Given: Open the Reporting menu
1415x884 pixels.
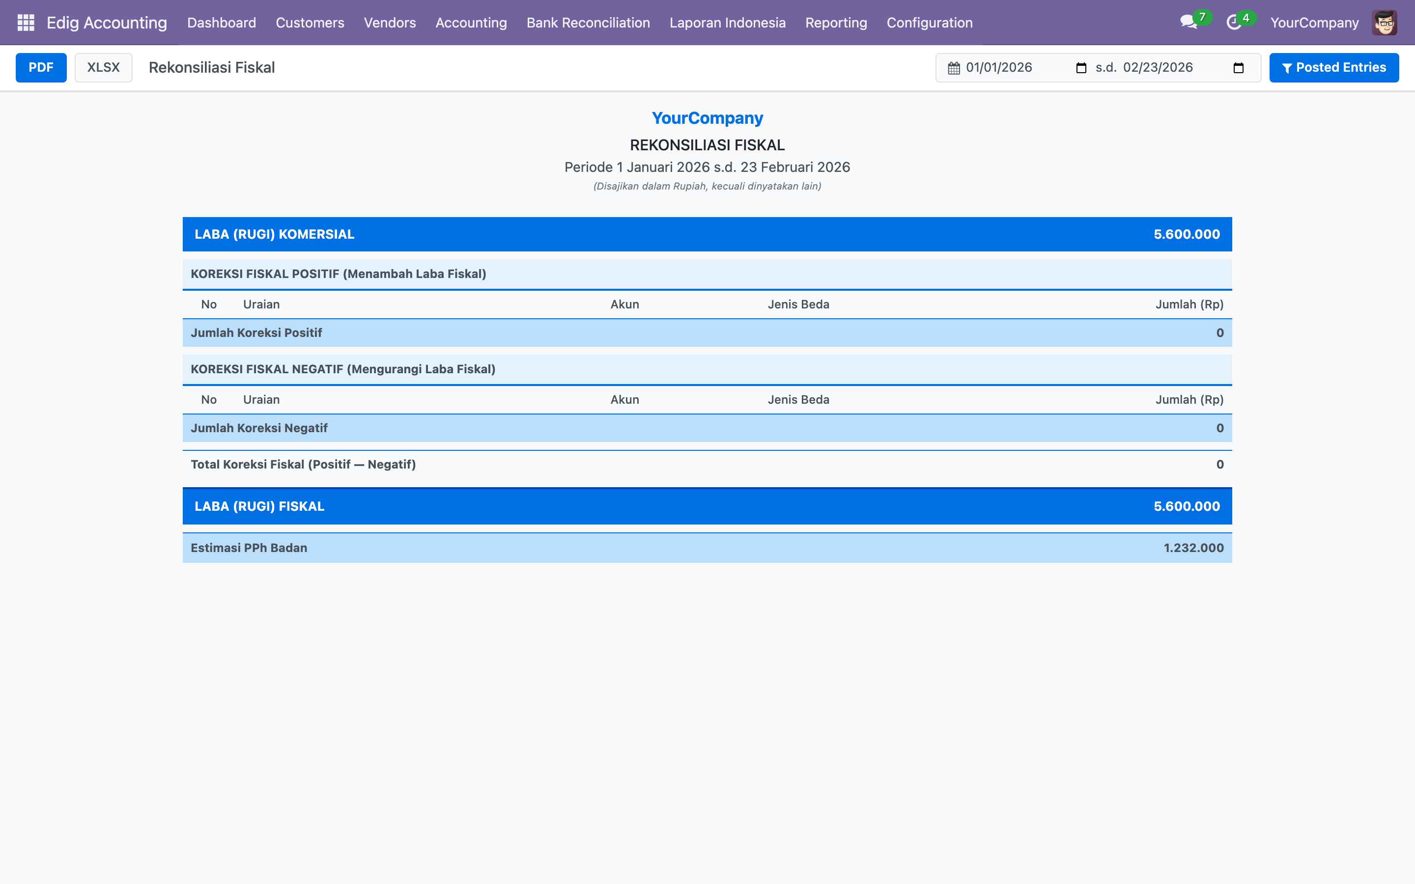Looking at the screenshot, I should (836, 23).
